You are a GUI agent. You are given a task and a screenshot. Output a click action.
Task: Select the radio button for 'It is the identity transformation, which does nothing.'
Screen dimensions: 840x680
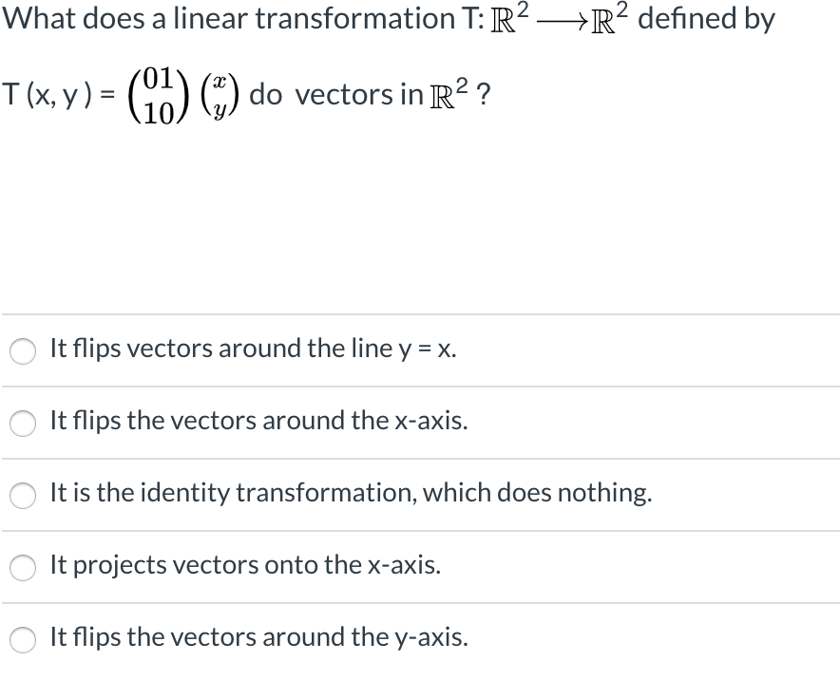[x=23, y=496]
